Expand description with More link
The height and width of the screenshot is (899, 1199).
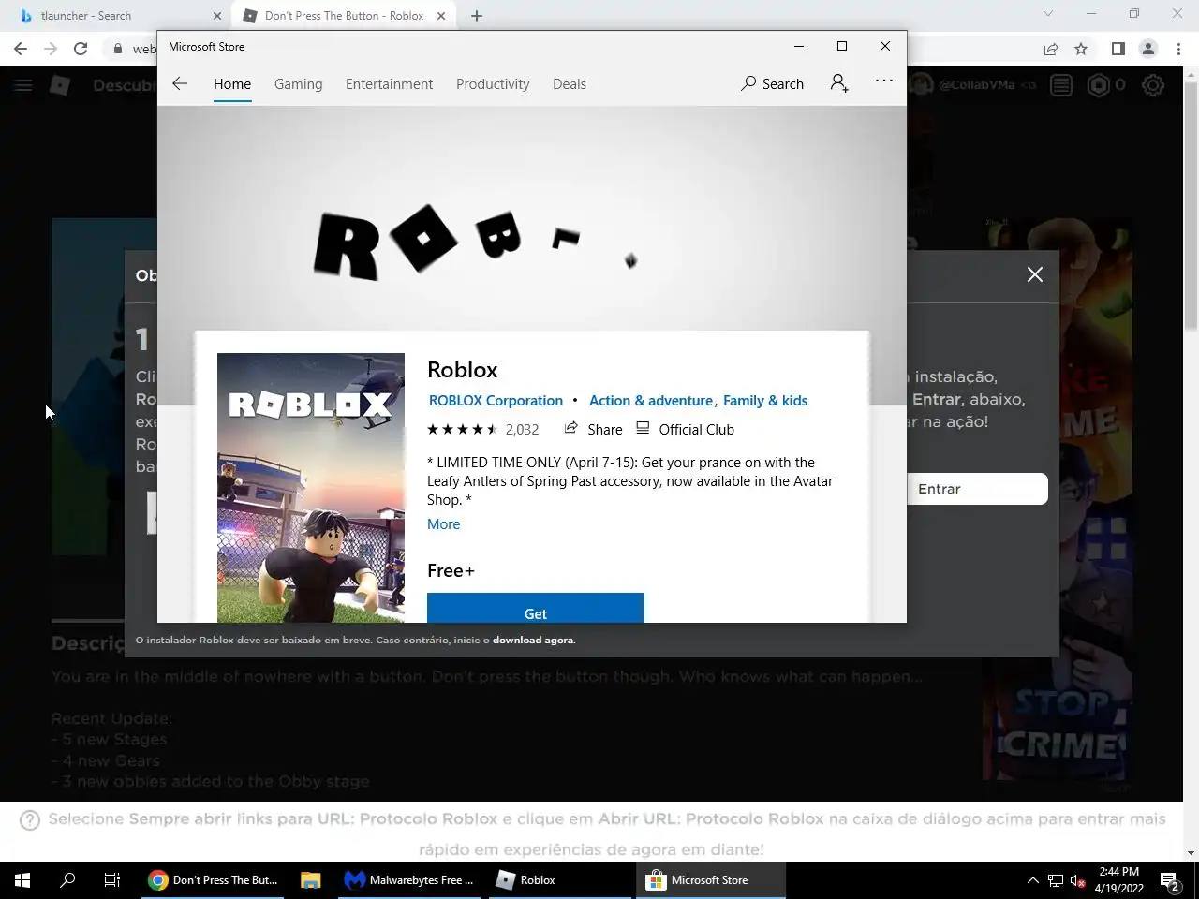point(444,524)
